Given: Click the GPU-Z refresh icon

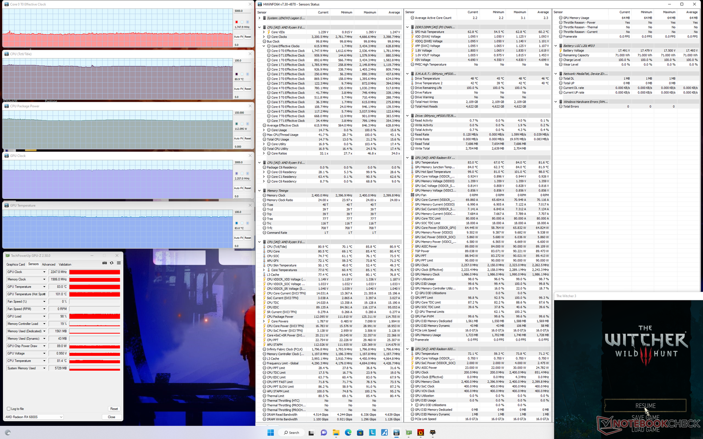Looking at the screenshot, I should [x=112, y=263].
